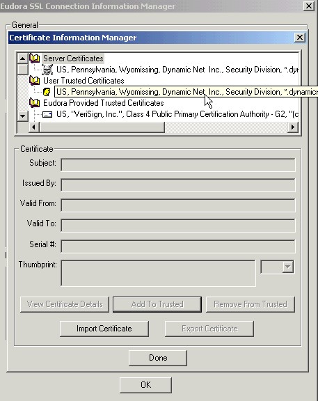The image size is (318, 401).
Task: Click View Certificate Details button
Action: pyautogui.click(x=65, y=304)
